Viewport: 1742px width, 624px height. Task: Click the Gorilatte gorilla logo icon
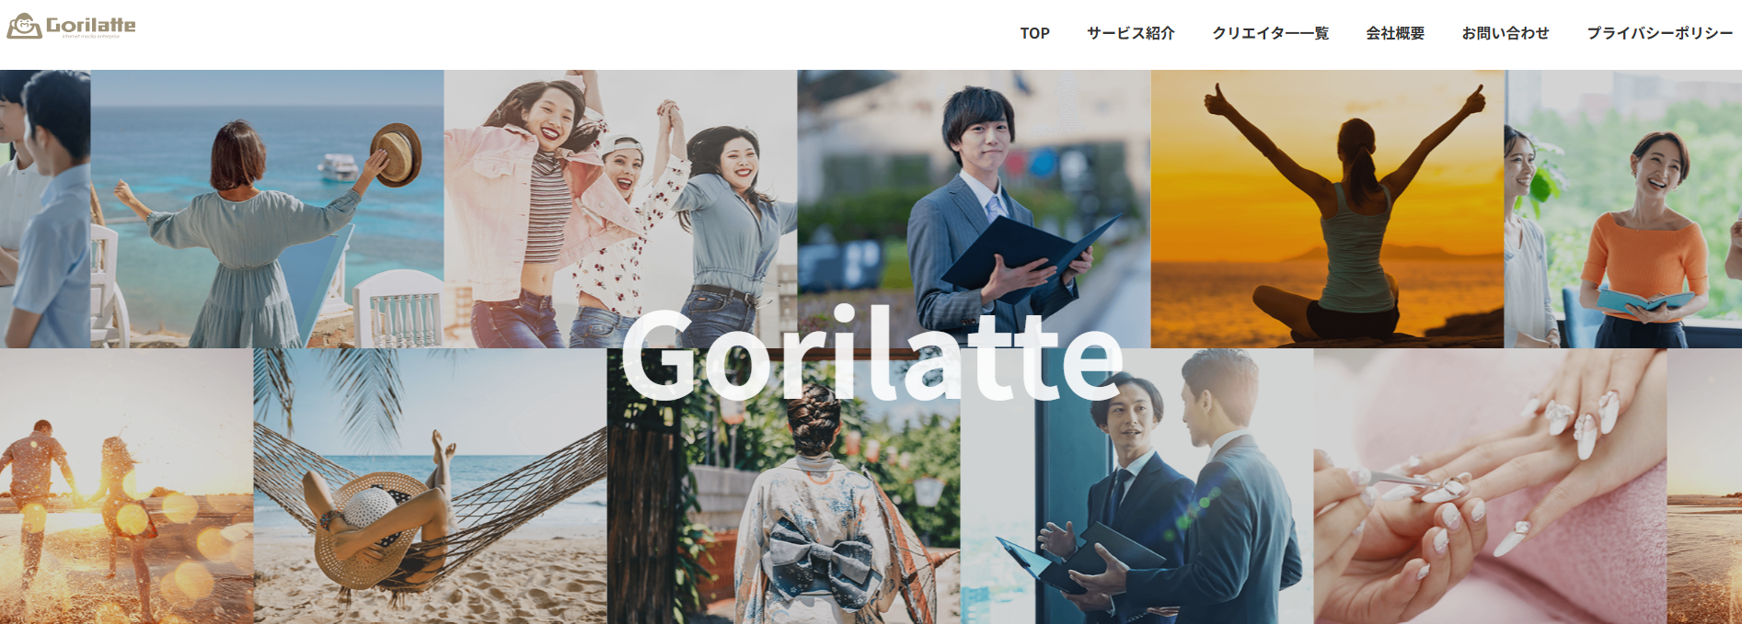click(x=24, y=27)
